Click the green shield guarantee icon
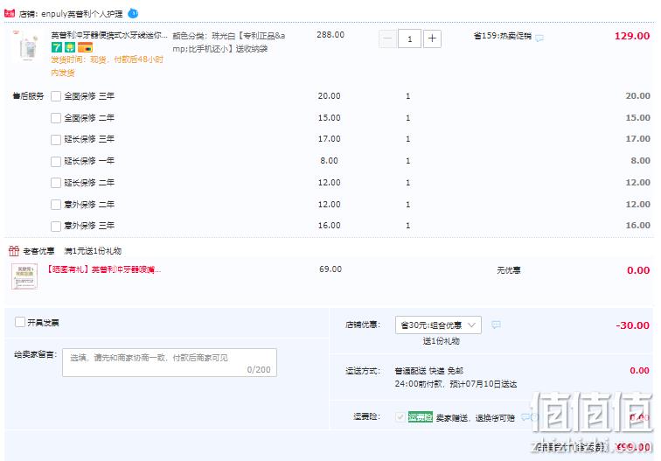Viewport: 661px width, 461px height. click(70, 47)
